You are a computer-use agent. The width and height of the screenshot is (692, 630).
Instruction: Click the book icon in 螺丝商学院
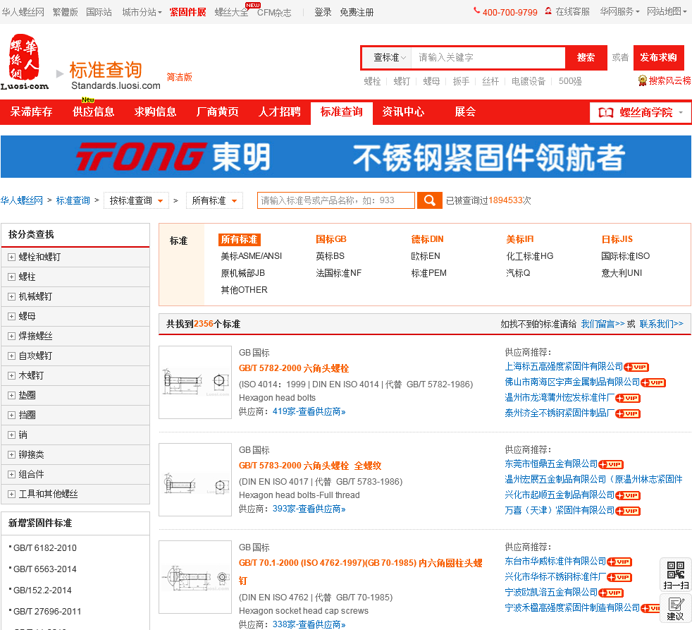tap(605, 113)
